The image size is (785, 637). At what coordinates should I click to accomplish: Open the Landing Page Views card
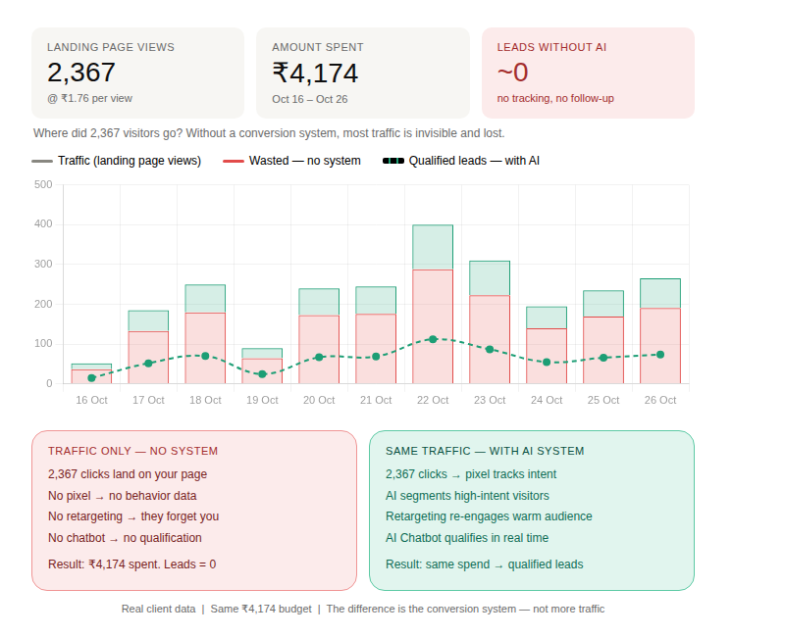pos(137,73)
